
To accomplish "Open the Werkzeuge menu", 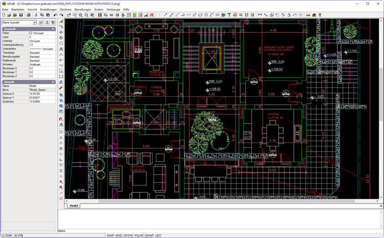I will pyautogui.click(x=113, y=10).
